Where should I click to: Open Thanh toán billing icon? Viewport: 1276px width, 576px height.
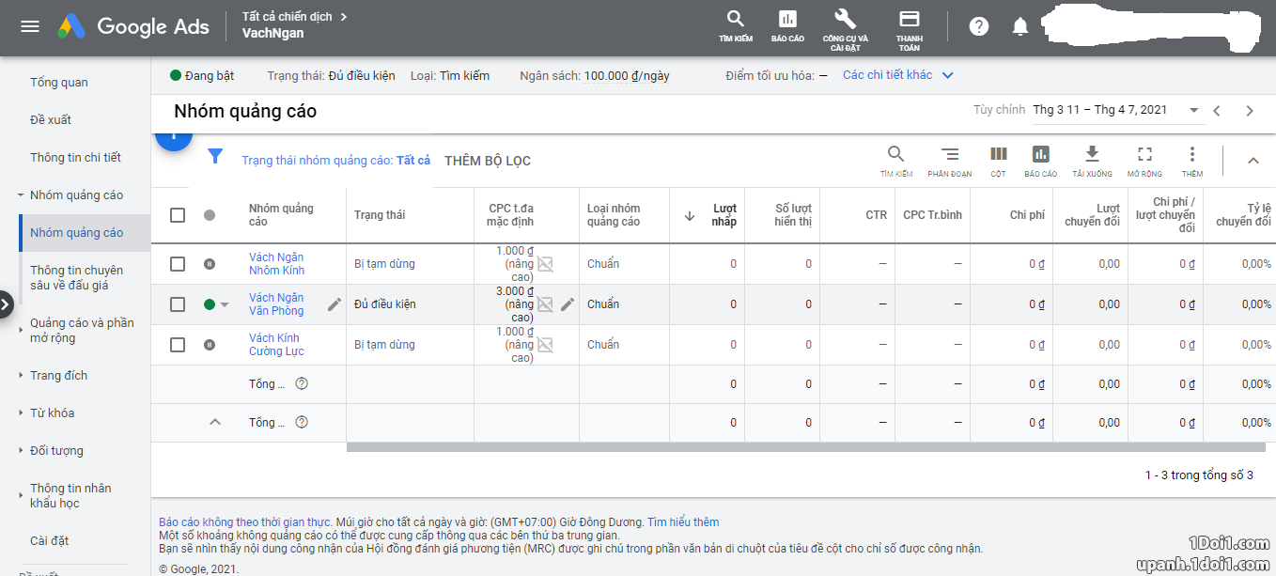point(909,29)
